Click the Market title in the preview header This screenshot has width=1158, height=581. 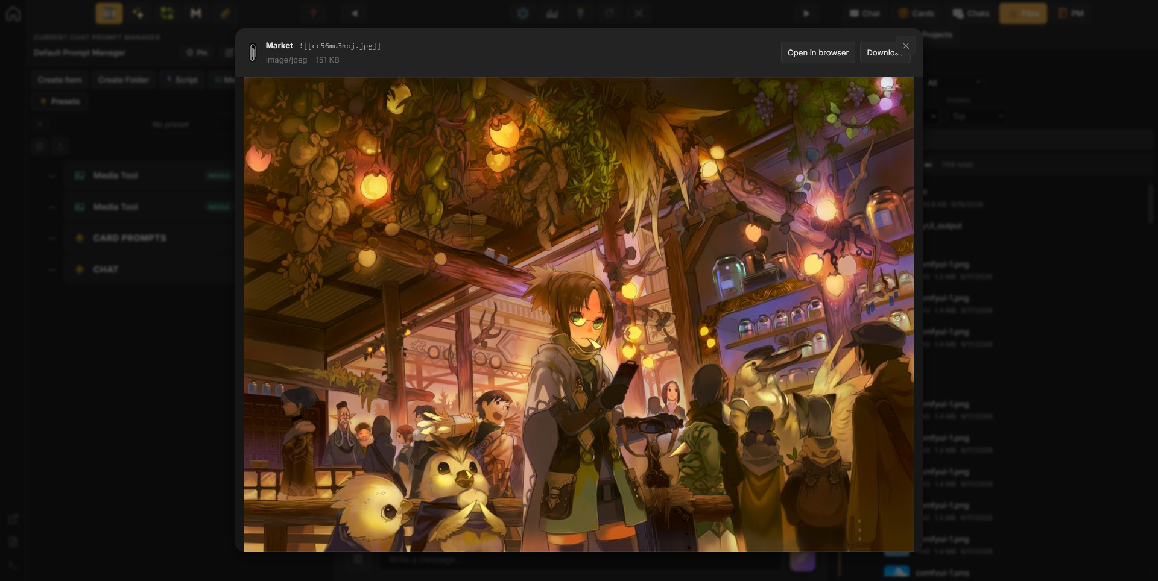tap(279, 45)
